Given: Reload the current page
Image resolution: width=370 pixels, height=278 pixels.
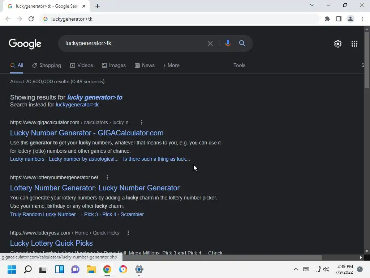Looking at the screenshot, I should coord(31,19).
